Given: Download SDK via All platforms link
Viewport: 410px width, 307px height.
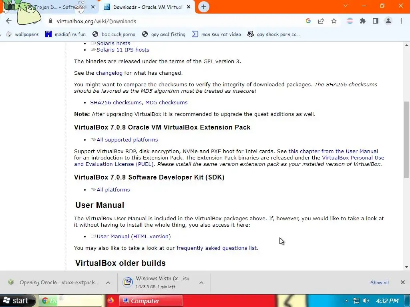Looking at the screenshot, I should pos(113,189).
